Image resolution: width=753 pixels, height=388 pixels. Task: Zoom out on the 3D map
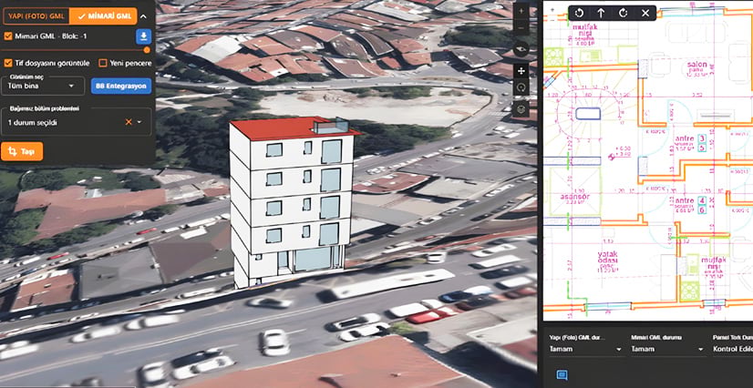coord(521,28)
